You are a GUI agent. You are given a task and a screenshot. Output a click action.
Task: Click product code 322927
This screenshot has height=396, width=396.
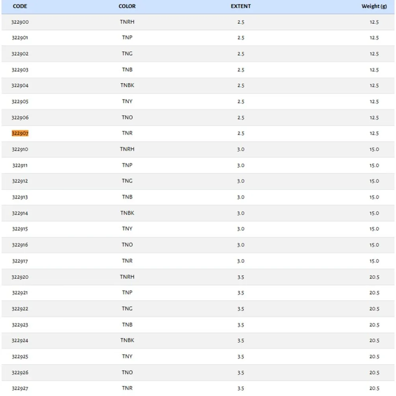click(20, 388)
